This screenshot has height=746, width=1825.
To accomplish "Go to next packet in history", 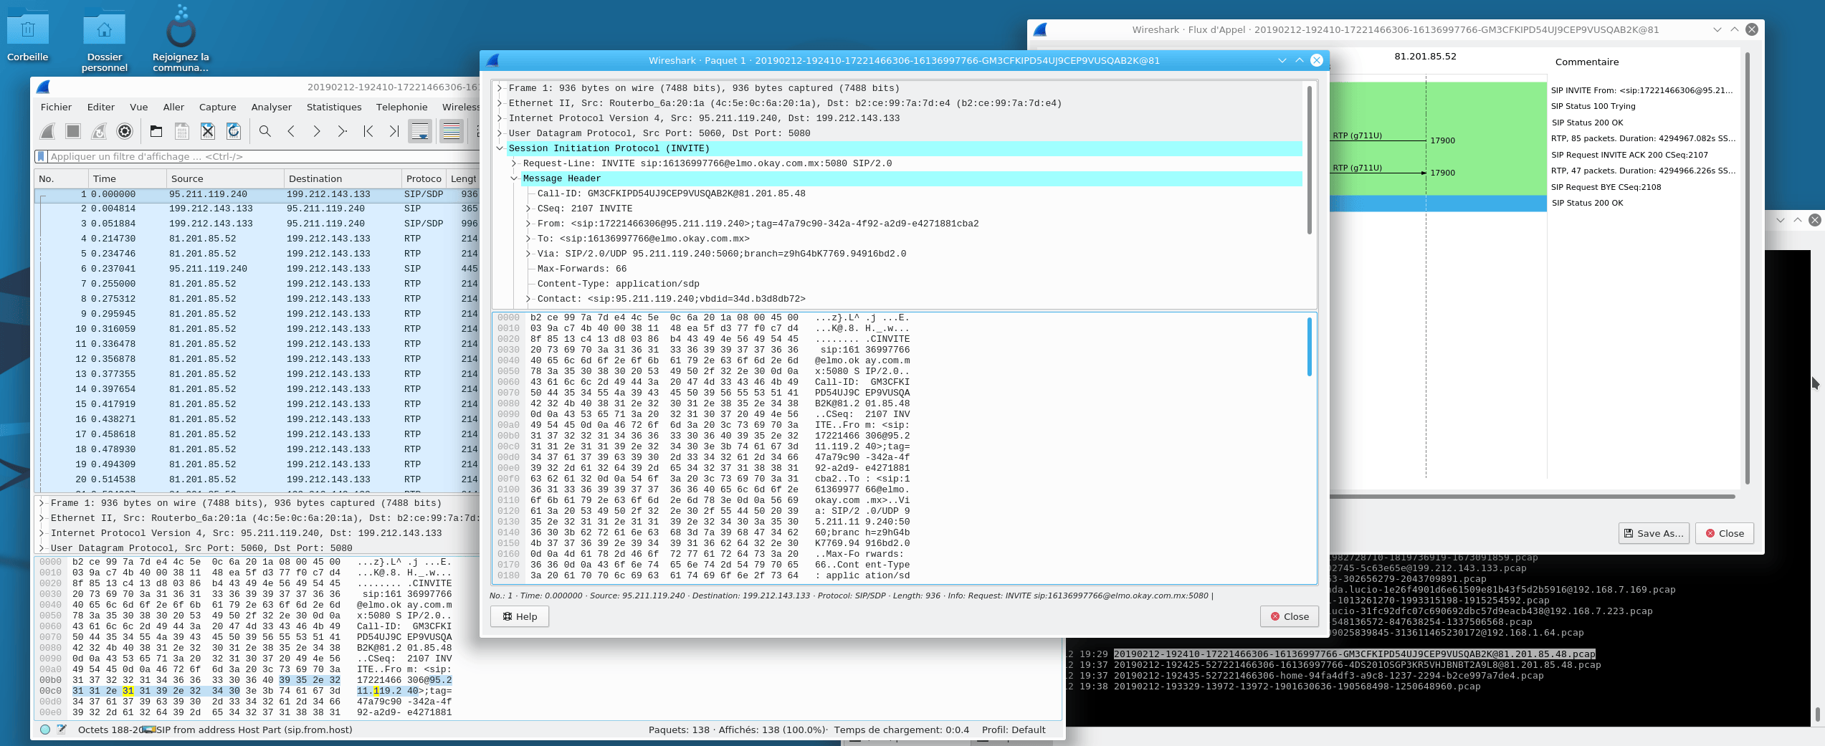I will [x=317, y=131].
